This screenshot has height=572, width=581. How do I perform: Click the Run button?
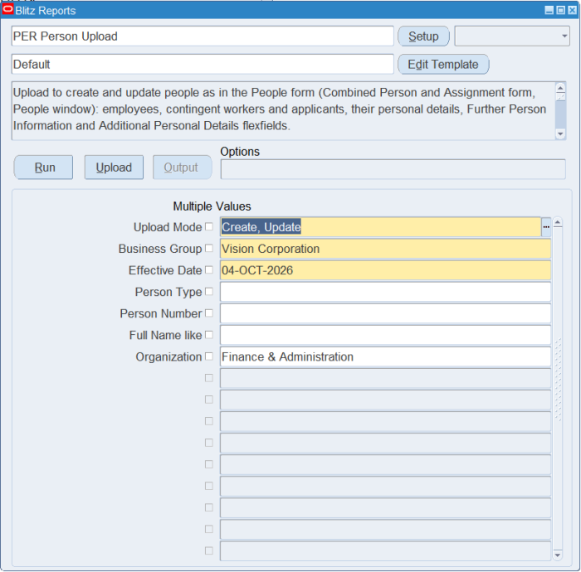(43, 167)
